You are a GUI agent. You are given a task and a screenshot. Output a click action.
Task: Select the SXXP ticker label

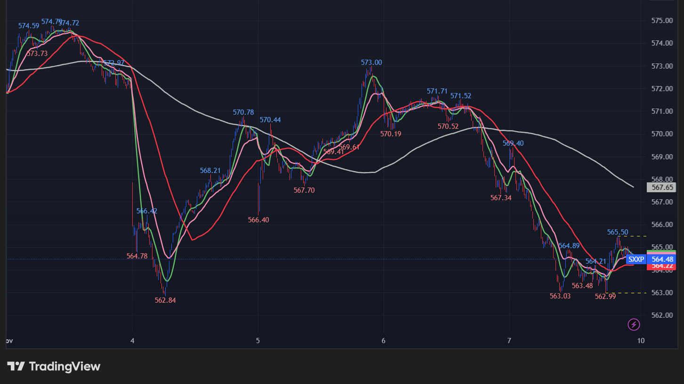636,259
